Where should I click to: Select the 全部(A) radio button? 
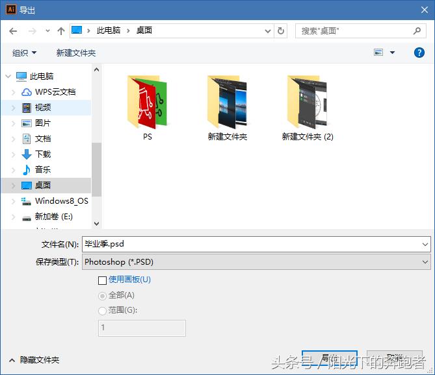point(102,296)
